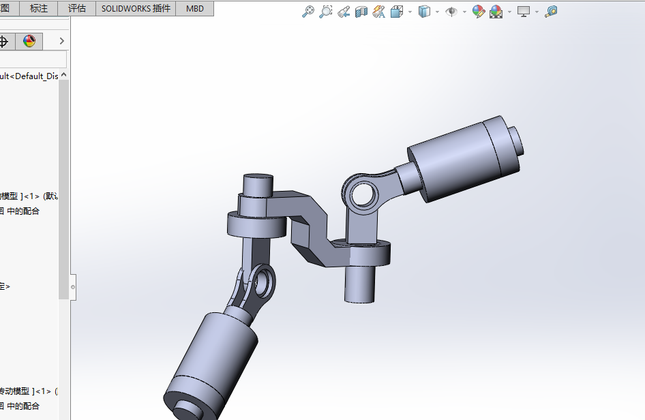Viewport: 645px width, 420px height.
Task: Click the View Settings monitor icon
Action: [x=524, y=12]
